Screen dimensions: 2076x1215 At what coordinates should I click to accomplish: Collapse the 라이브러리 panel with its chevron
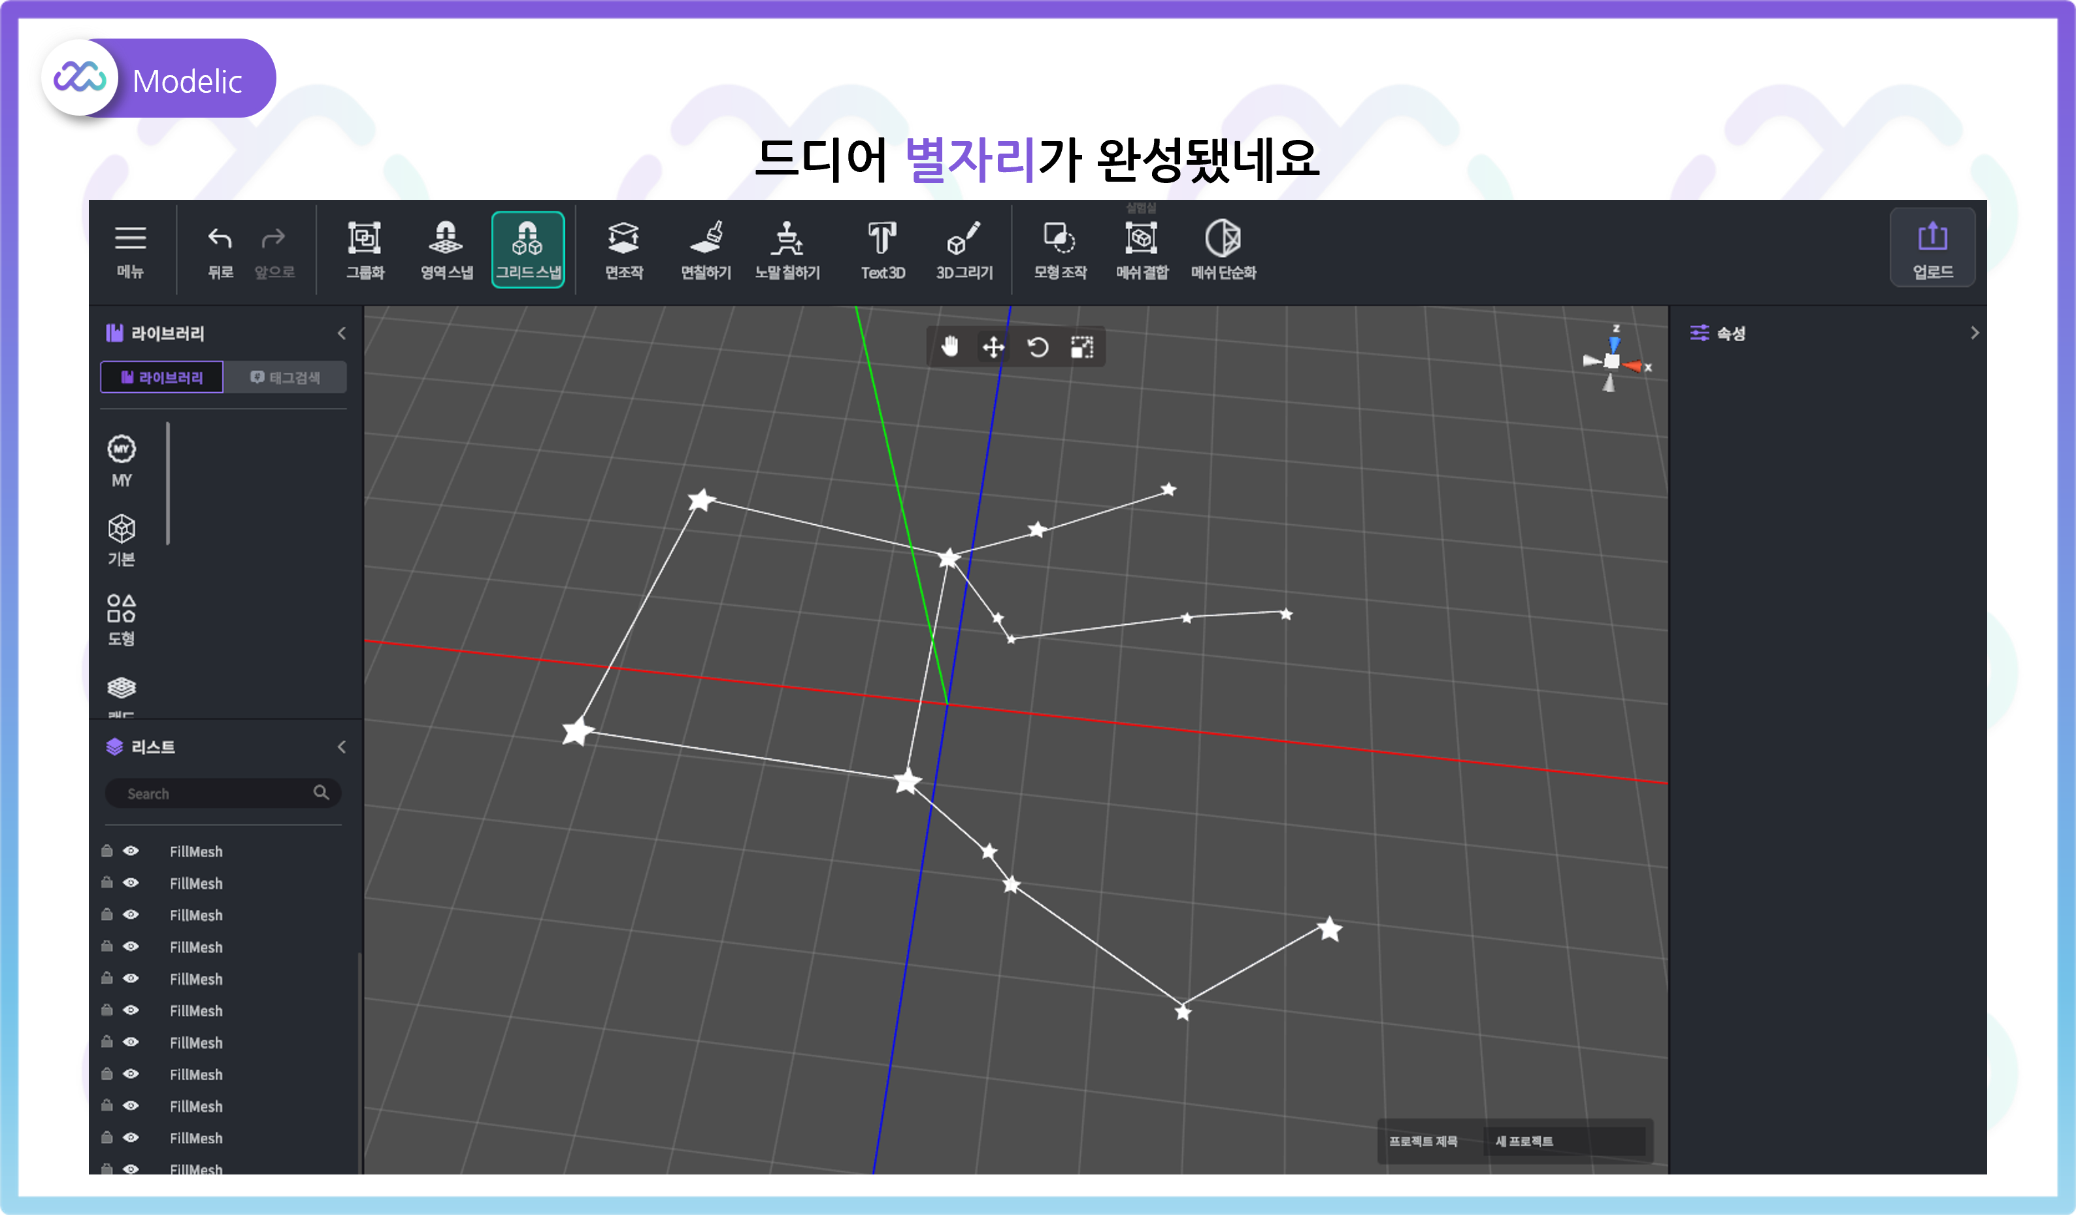pos(342,333)
